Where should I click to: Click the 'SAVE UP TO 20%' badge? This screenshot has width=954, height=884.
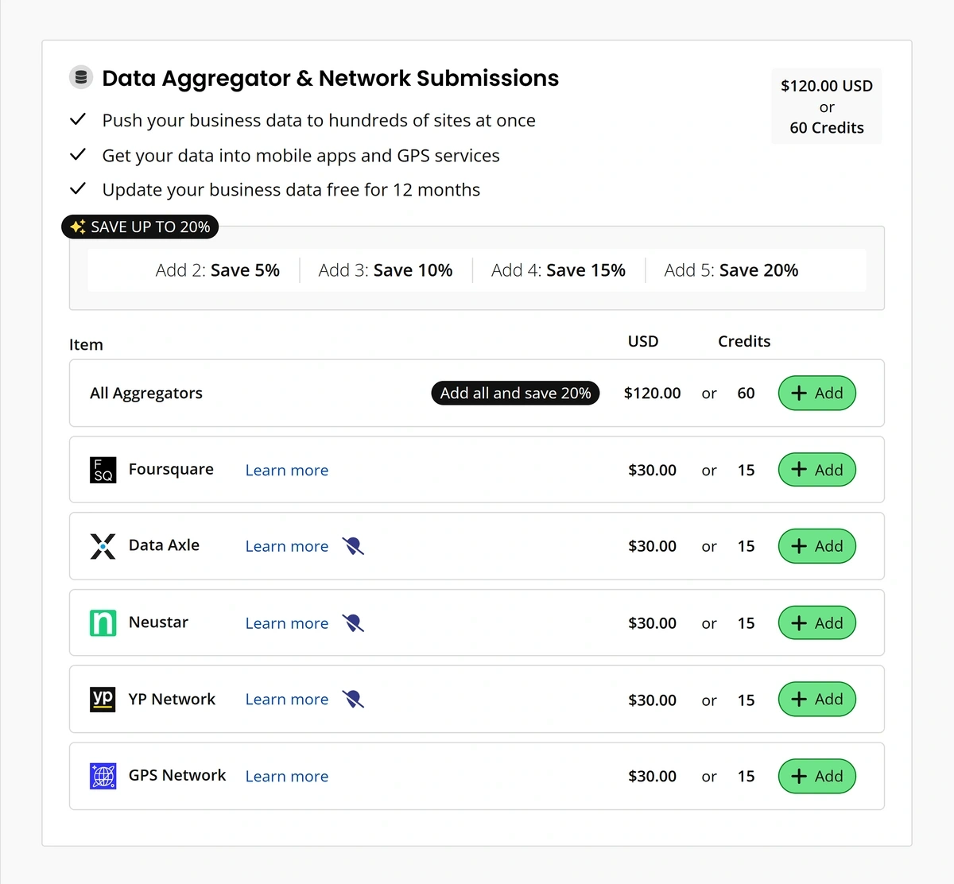coord(140,227)
